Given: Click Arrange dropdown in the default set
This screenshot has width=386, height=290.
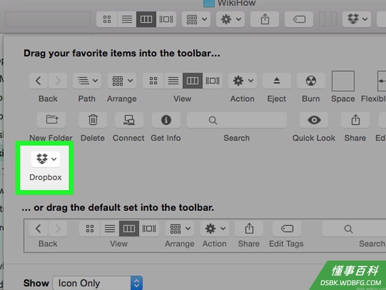Looking at the screenshot, I should pos(180,228).
